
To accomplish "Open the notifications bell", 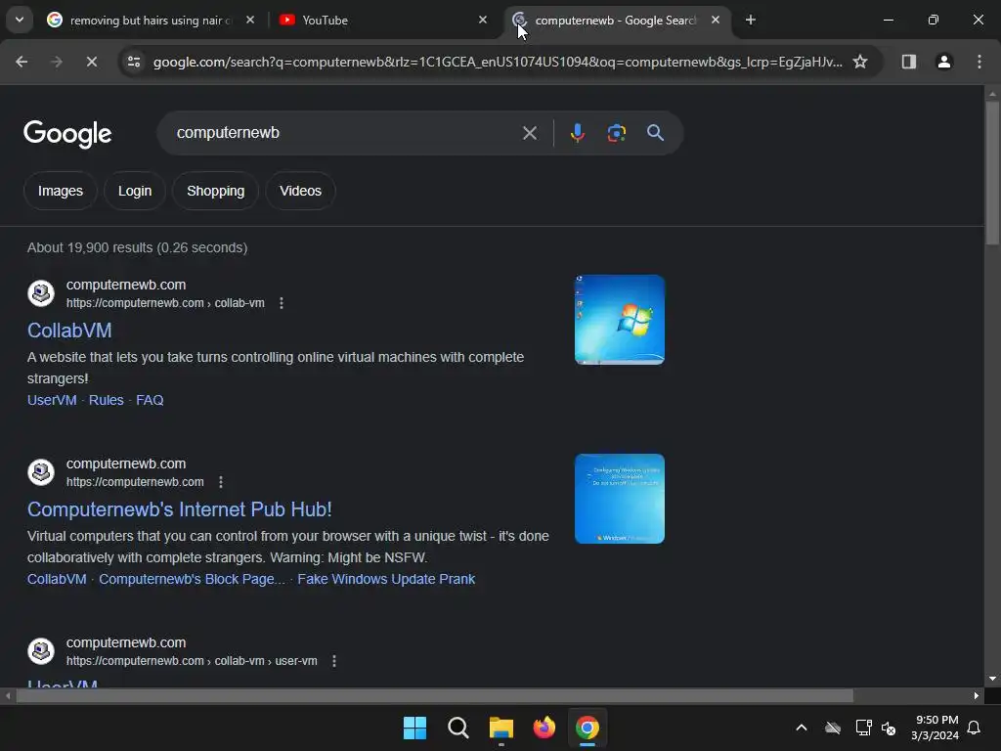I will point(975,728).
